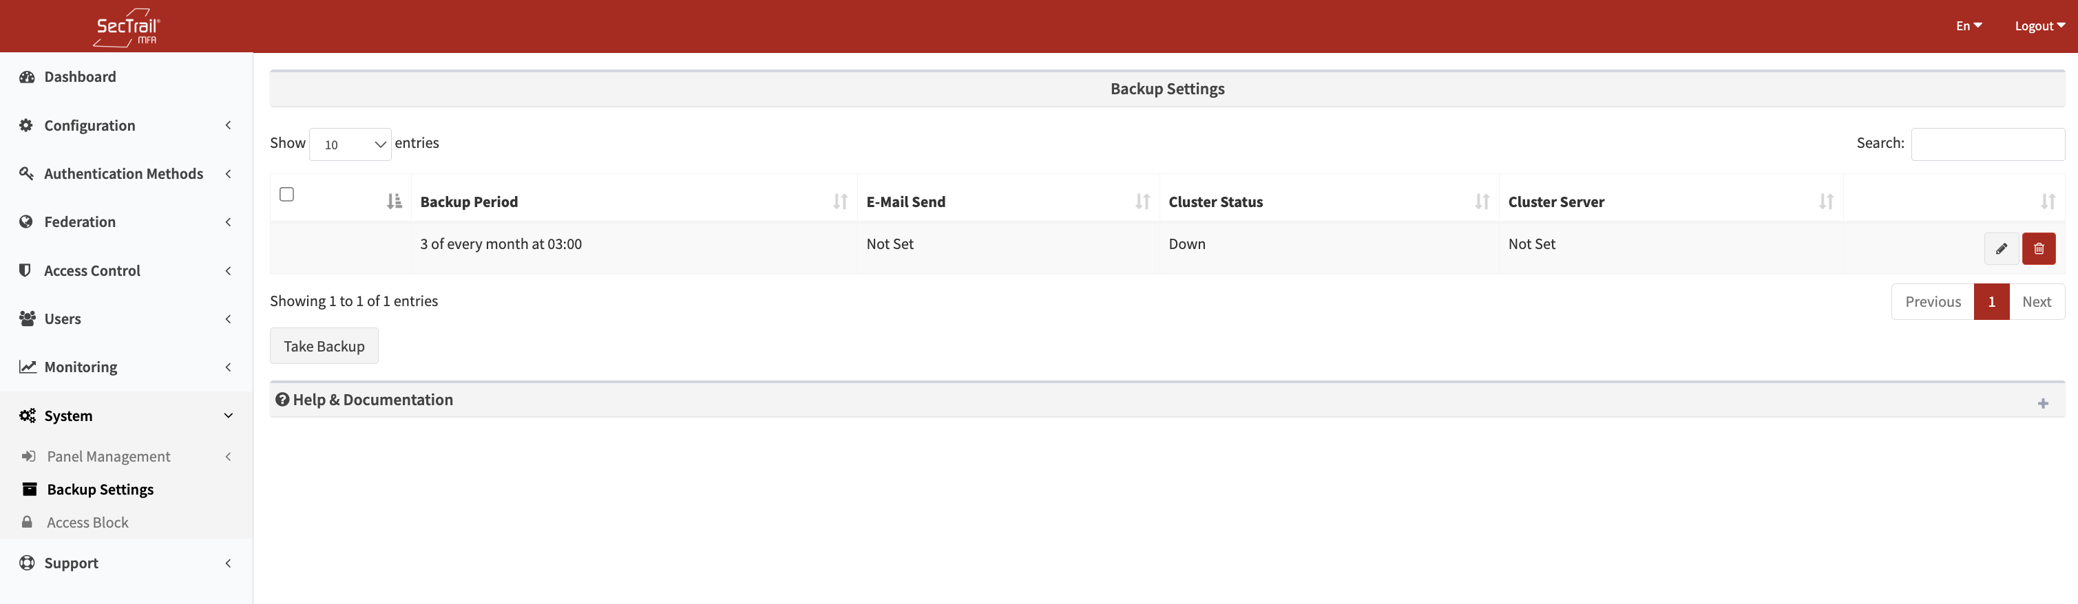
Task: Sort by Backup Period column arrows
Action: 840,202
